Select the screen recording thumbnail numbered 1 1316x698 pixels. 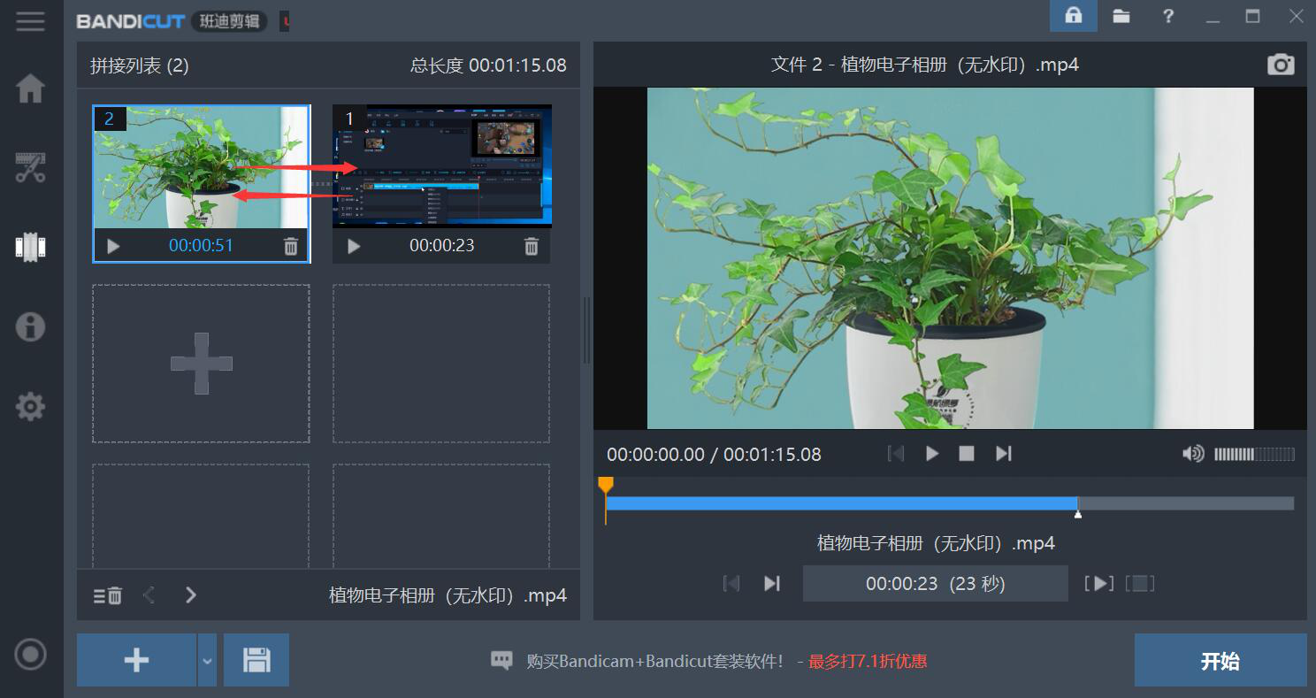pos(442,167)
